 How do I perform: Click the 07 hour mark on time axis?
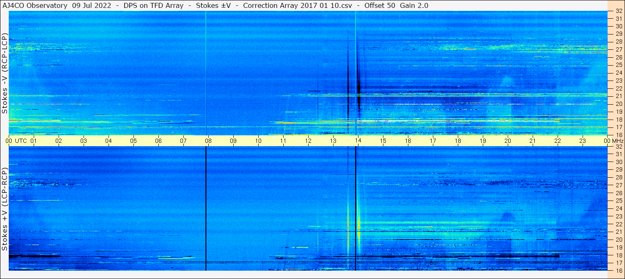coord(183,141)
